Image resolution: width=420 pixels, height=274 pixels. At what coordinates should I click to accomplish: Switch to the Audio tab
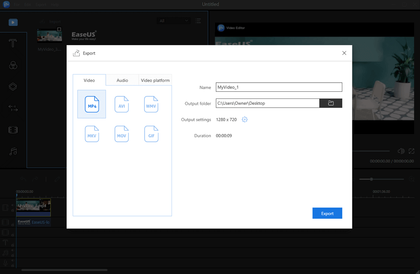122,80
